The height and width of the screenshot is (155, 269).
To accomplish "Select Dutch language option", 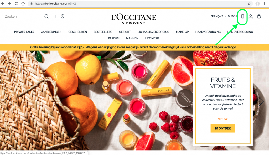I will (232, 16).
